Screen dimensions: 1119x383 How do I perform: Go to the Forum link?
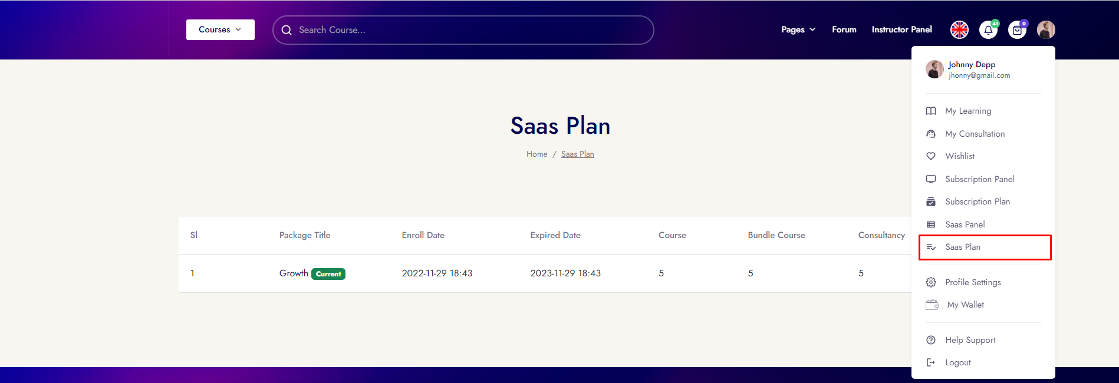(844, 29)
